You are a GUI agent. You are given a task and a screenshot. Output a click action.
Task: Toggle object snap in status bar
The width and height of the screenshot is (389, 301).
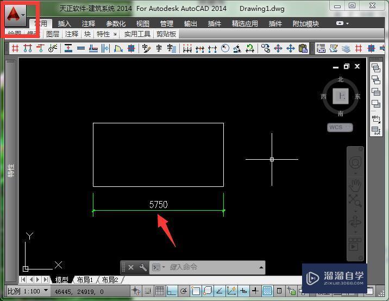tap(196, 291)
